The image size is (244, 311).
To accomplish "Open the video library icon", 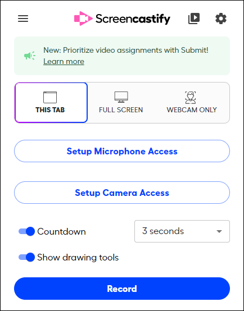I will tap(194, 19).
